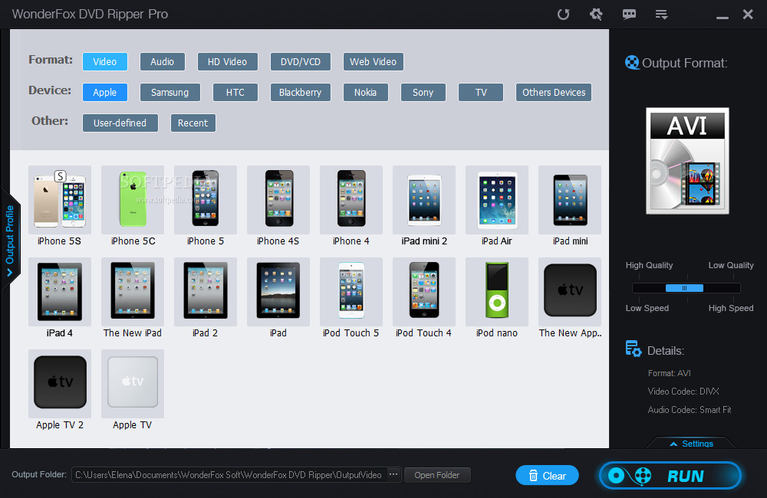Click the refresh/update icon in title bar

563,14
